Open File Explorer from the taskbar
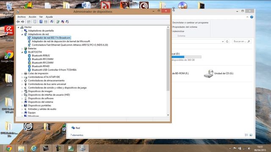Image resolution: width=271 pixels, height=152 pixels. (21, 148)
